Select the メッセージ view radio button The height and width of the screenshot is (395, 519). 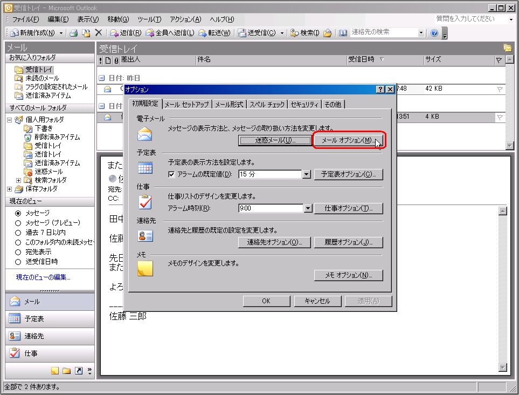click(x=18, y=213)
